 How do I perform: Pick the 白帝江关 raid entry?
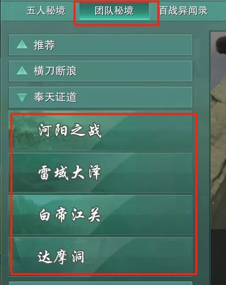[101, 215]
